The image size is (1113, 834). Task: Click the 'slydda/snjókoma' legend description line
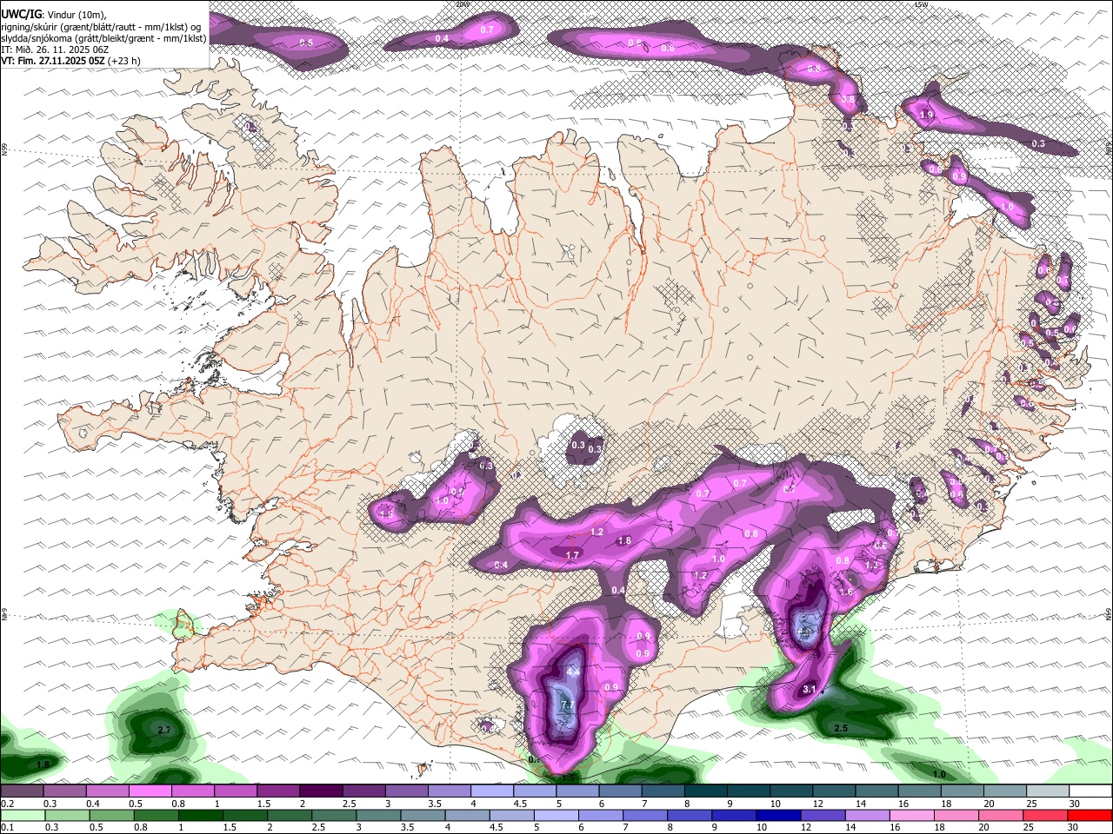[x=103, y=37]
